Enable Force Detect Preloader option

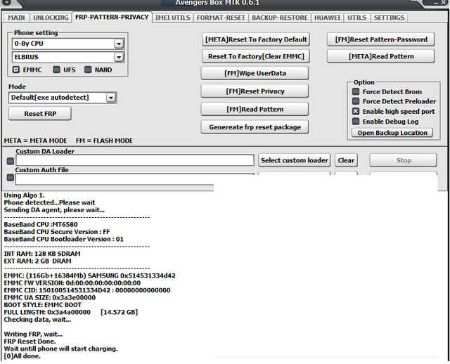click(x=356, y=101)
